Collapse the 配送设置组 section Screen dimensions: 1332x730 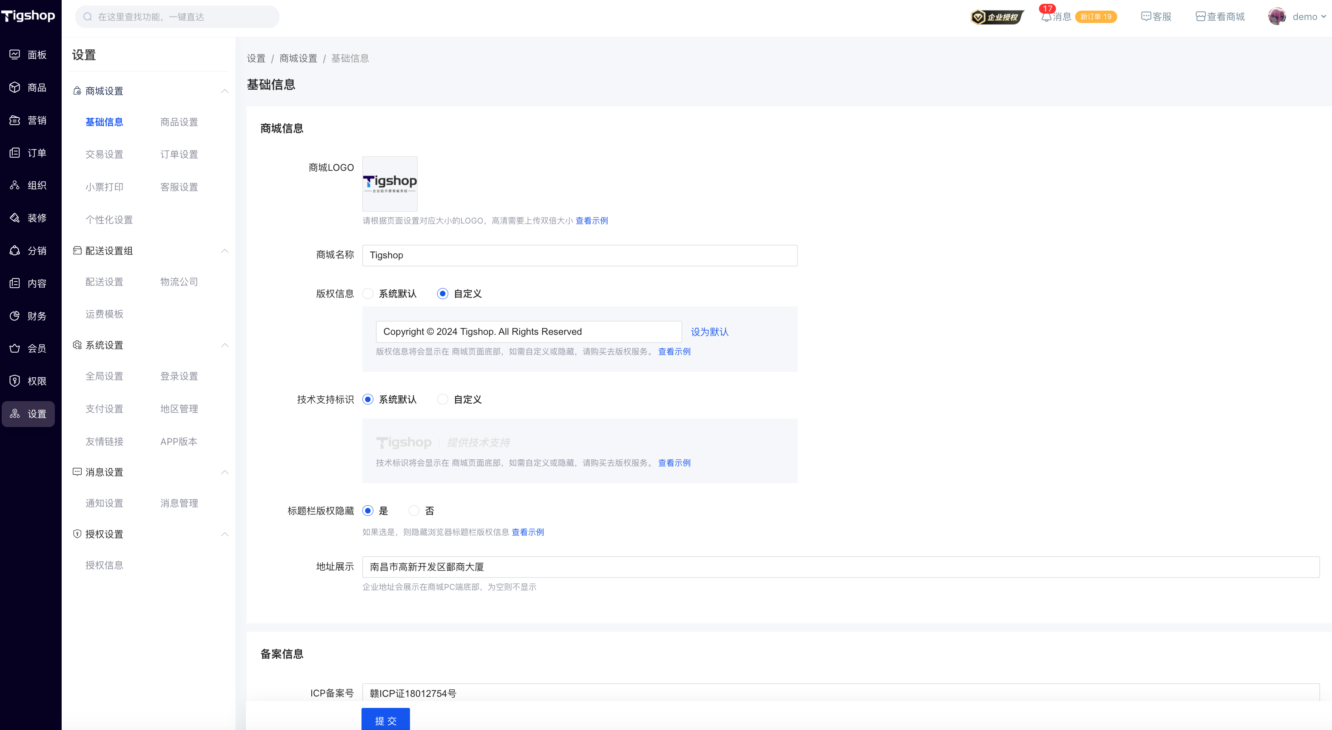pyautogui.click(x=225, y=251)
